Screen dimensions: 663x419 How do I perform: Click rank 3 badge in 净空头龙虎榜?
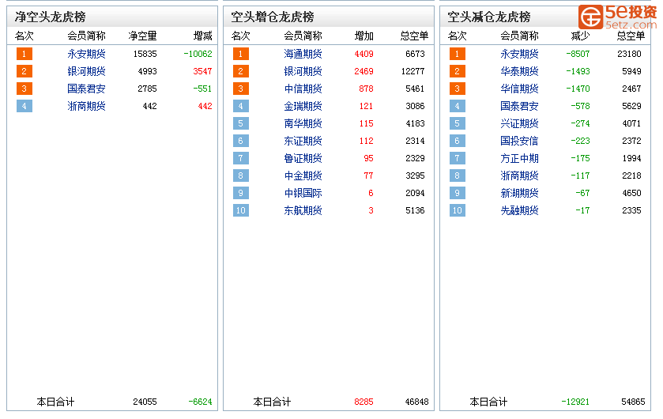tap(24, 89)
